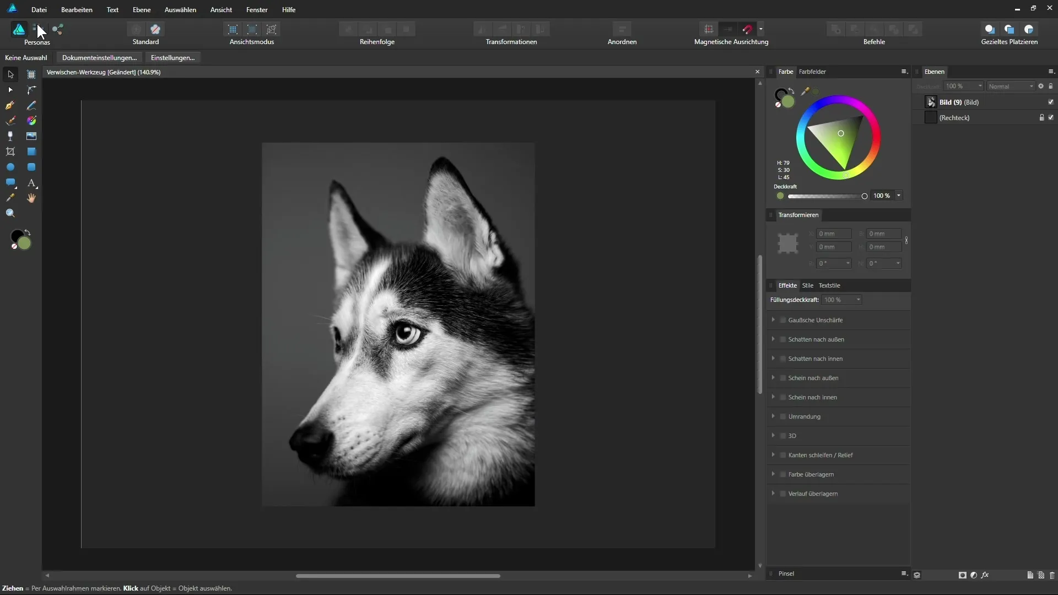Select the Zoom magnifier tool
This screenshot has width=1058, height=595.
click(10, 213)
